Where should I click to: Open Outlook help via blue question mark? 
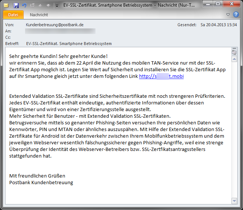click(236, 14)
